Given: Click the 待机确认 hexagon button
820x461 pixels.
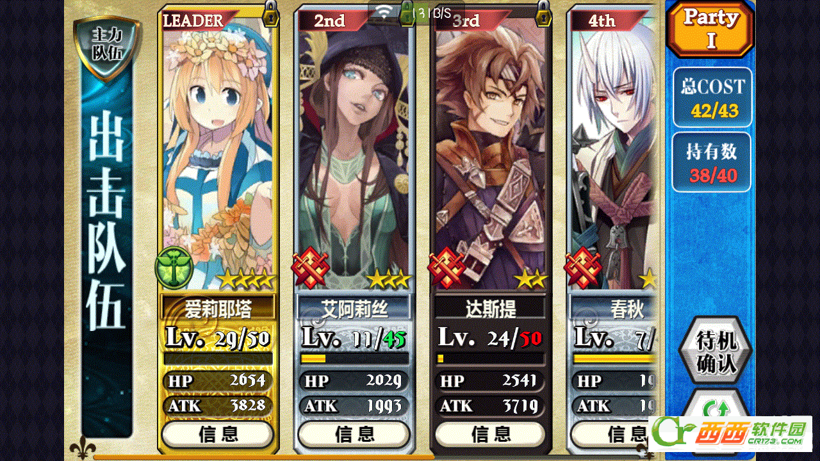Looking at the screenshot, I should (x=716, y=353).
